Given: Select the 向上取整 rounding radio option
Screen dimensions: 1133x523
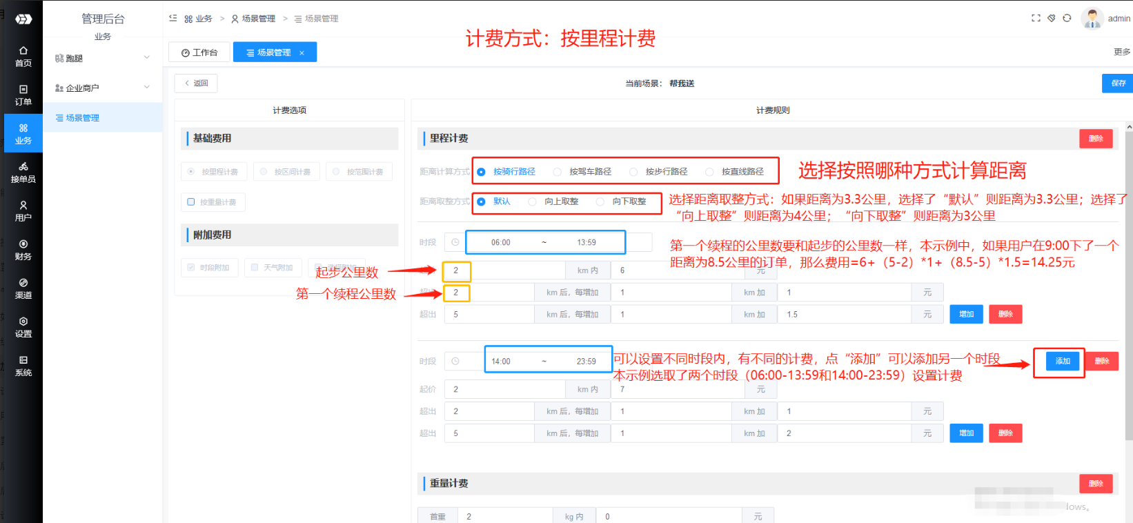Looking at the screenshot, I should (532, 201).
